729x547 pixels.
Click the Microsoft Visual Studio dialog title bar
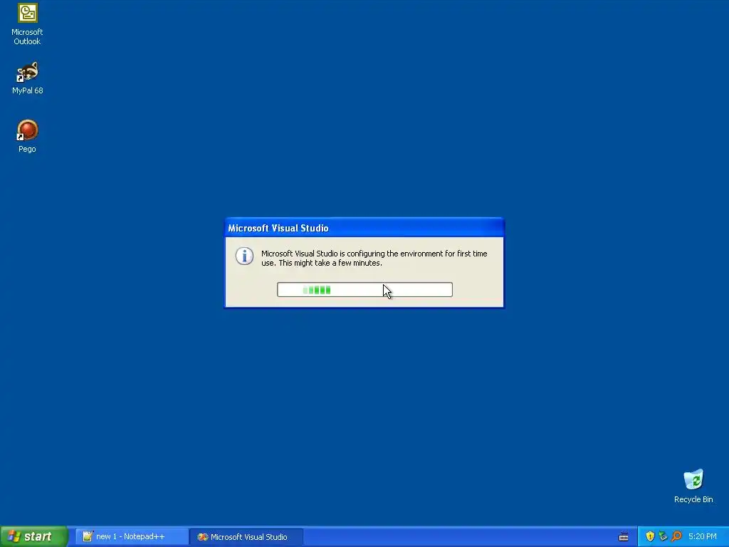coord(364,228)
